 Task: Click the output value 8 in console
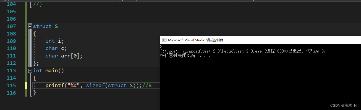click(161, 47)
